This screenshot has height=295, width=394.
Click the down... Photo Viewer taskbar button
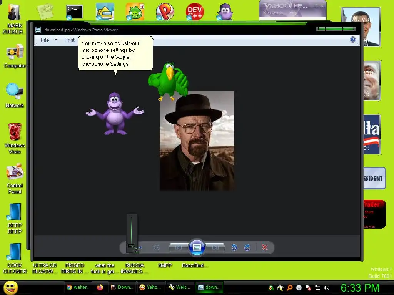click(209, 287)
